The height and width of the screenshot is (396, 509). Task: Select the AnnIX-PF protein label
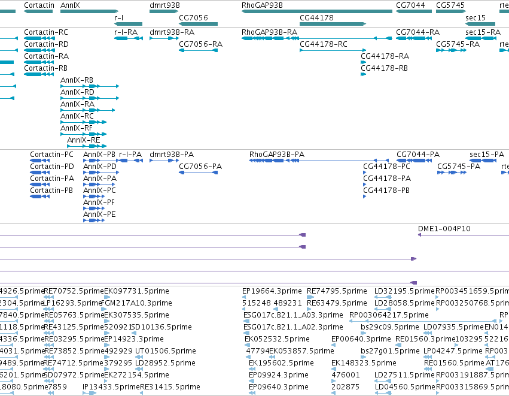point(99,202)
